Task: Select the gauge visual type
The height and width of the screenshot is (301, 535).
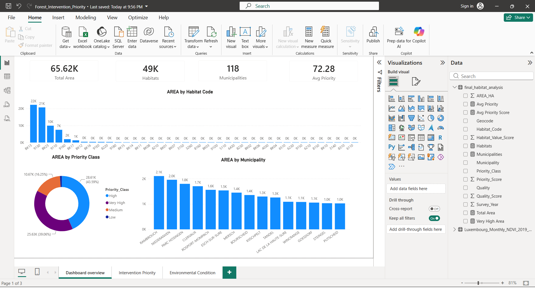Action: point(441,128)
